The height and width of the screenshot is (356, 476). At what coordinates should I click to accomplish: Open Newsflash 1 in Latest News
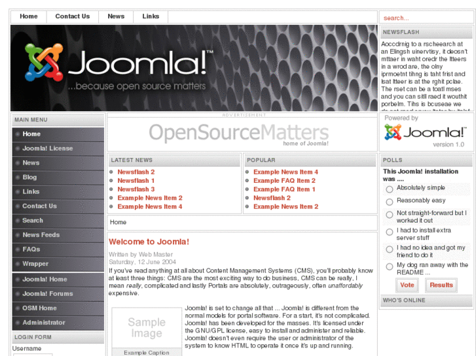[136, 180]
